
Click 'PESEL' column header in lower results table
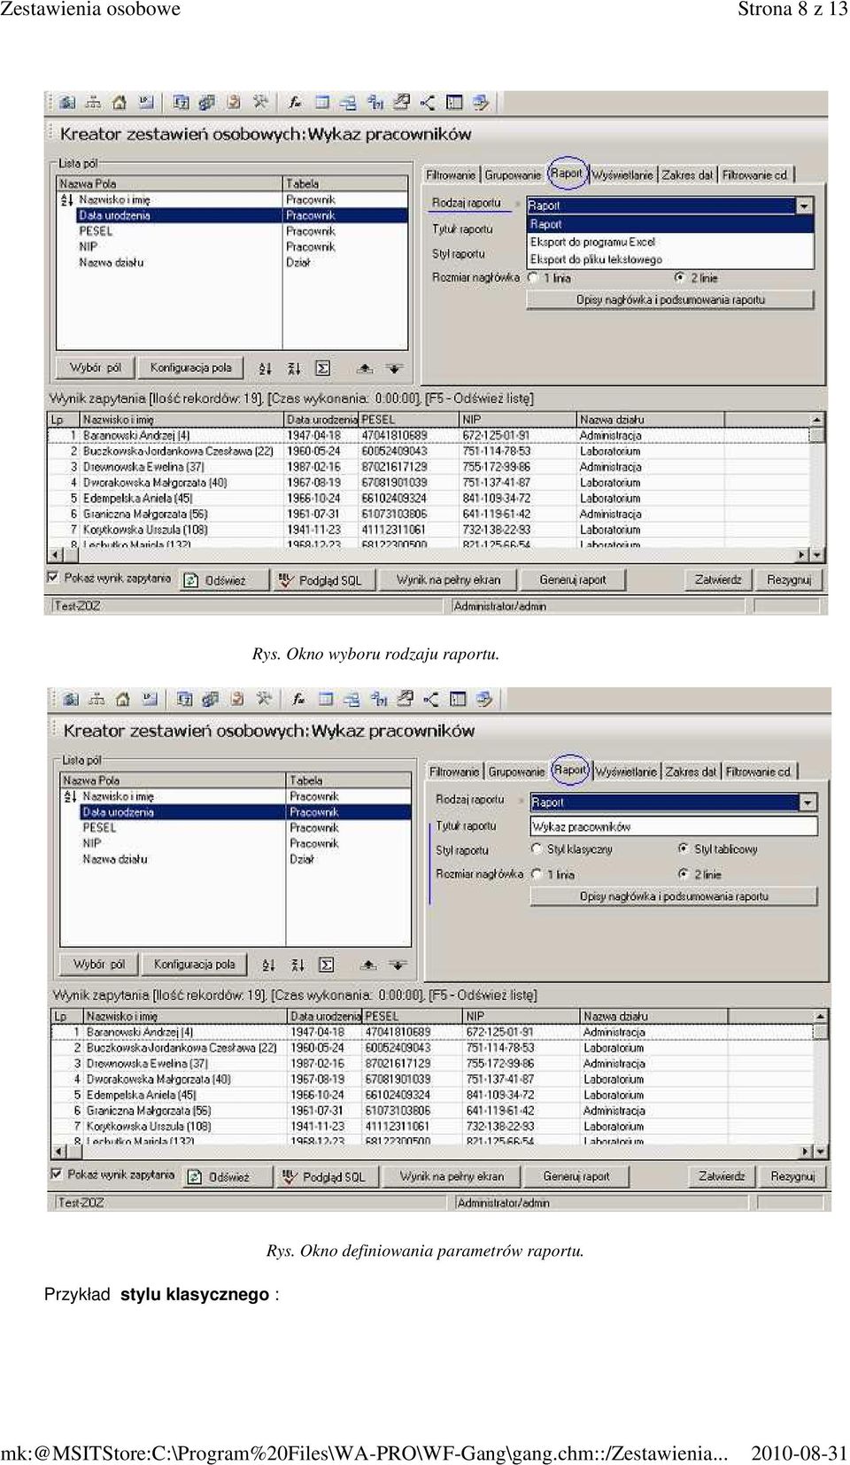[413, 1017]
